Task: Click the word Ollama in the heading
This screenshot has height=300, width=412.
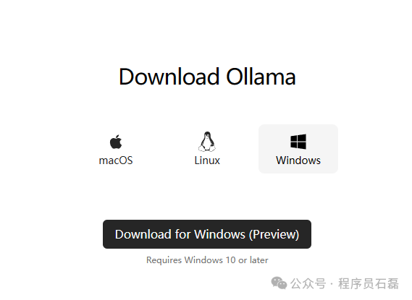Action: tap(261, 77)
